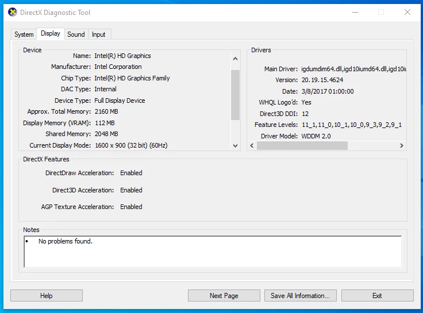The width and height of the screenshot is (423, 313).
Task: Click device type 'Full Display Device'
Action: pos(120,101)
